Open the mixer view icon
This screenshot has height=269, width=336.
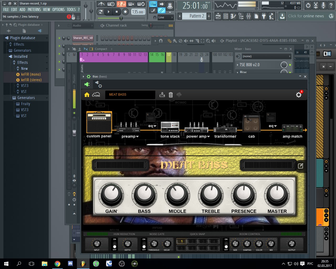tap(249, 16)
